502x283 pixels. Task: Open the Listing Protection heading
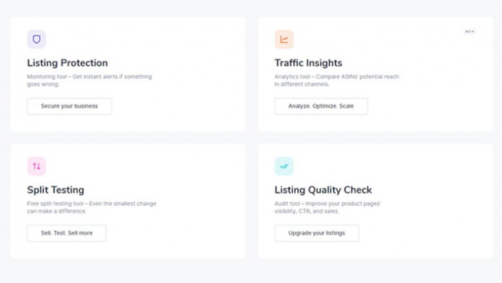pyautogui.click(x=67, y=63)
